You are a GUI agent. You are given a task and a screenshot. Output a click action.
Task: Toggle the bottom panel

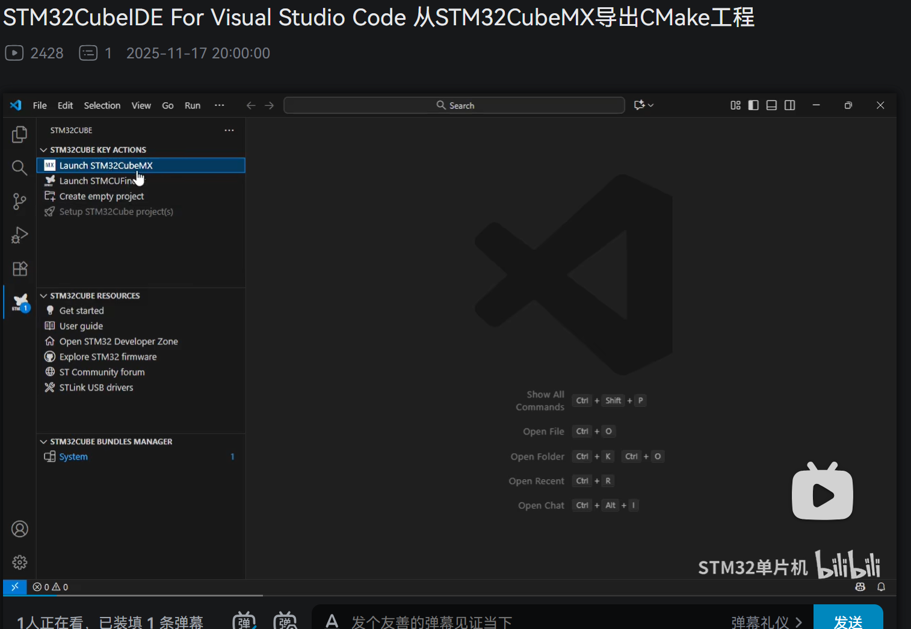[771, 105]
